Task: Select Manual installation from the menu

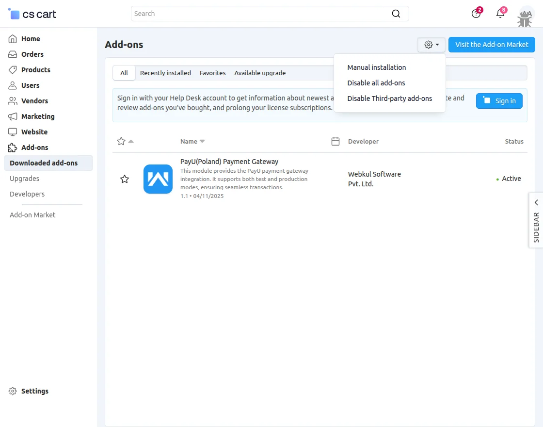Action: tap(377, 67)
